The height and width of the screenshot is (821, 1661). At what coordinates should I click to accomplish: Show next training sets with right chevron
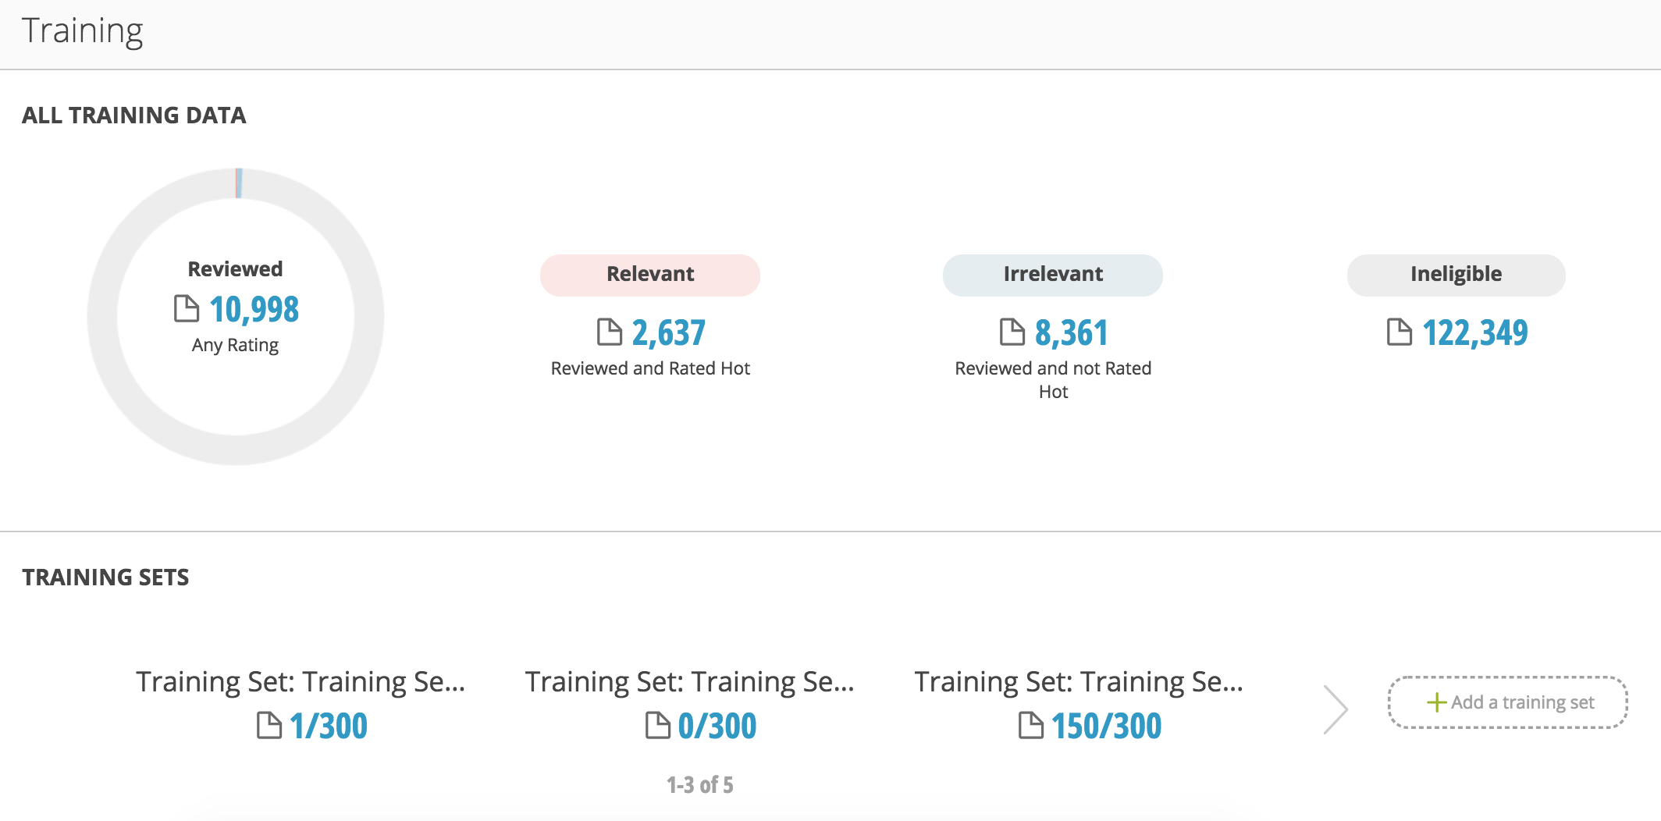[1336, 709]
